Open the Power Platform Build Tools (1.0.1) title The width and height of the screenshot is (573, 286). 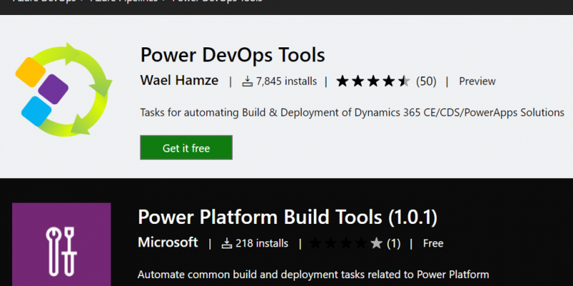coord(288,217)
